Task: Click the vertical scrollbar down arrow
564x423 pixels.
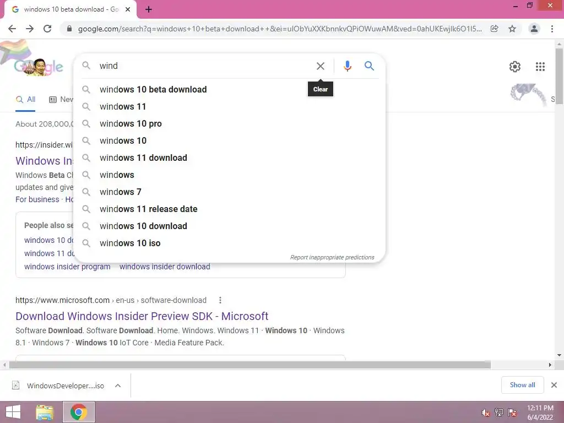Action: pos(560,355)
